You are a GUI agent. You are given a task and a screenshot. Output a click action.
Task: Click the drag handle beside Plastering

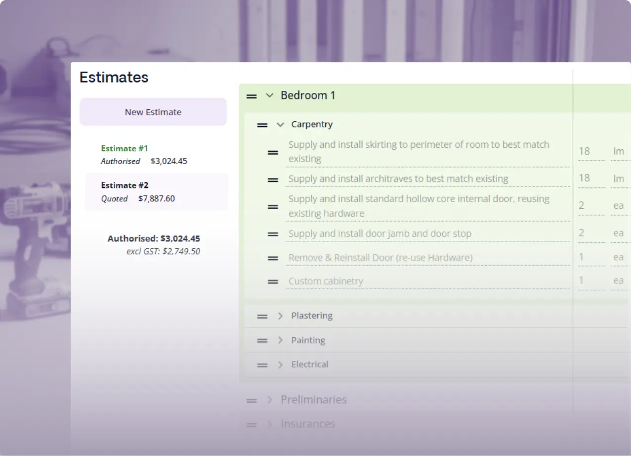[x=261, y=316]
